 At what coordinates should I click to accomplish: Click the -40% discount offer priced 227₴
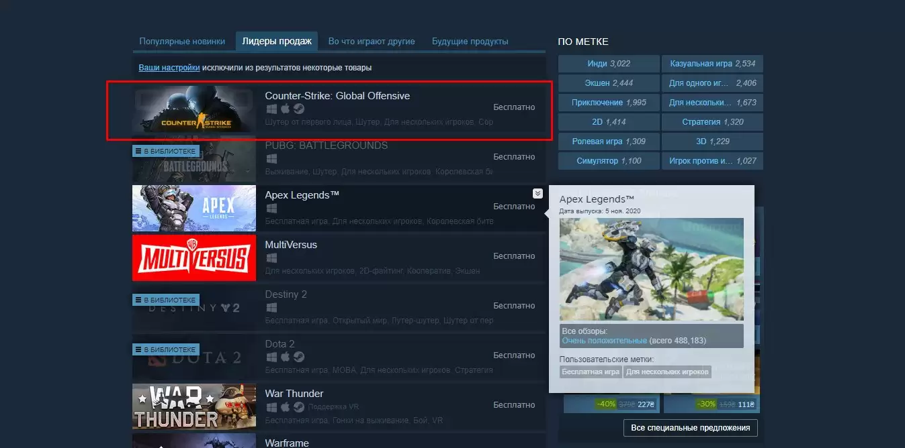(611, 404)
